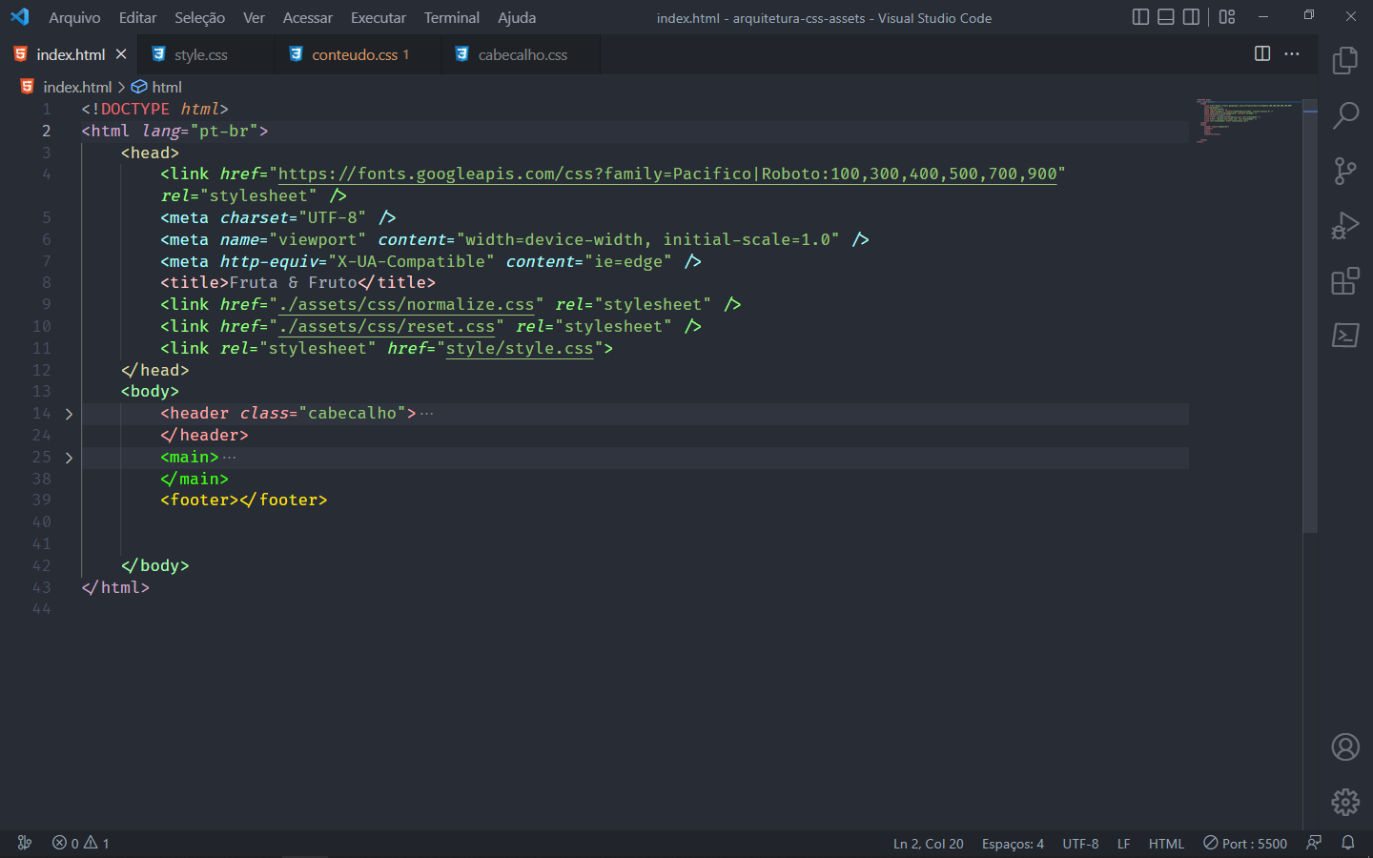Change end of line via LF
Viewport: 1373px width, 858px height.
(x=1123, y=843)
